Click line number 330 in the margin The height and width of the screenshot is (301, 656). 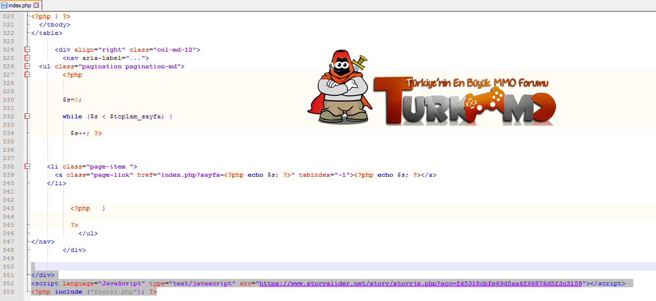tap(8, 100)
